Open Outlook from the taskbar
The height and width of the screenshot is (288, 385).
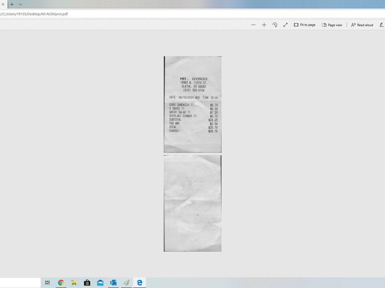point(113,283)
